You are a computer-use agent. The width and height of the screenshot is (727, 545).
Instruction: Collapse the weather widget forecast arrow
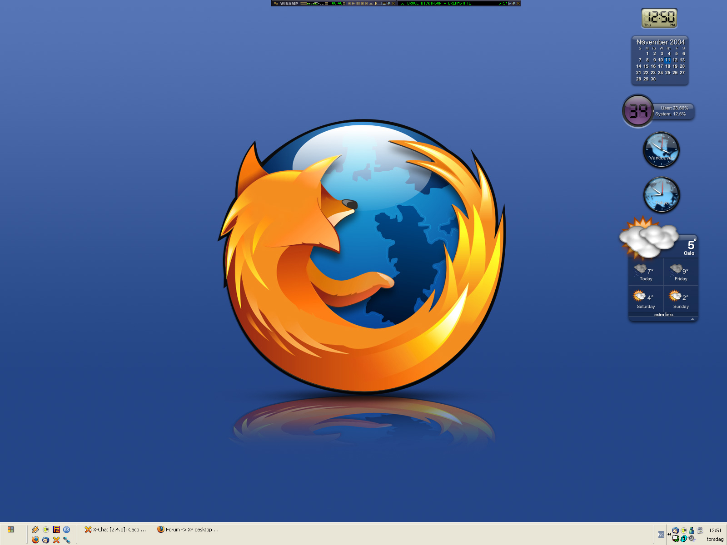[x=692, y=319]
